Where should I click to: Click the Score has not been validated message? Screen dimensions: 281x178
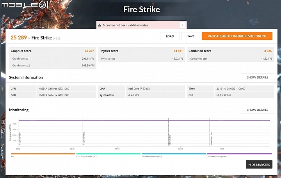(125, 25)
